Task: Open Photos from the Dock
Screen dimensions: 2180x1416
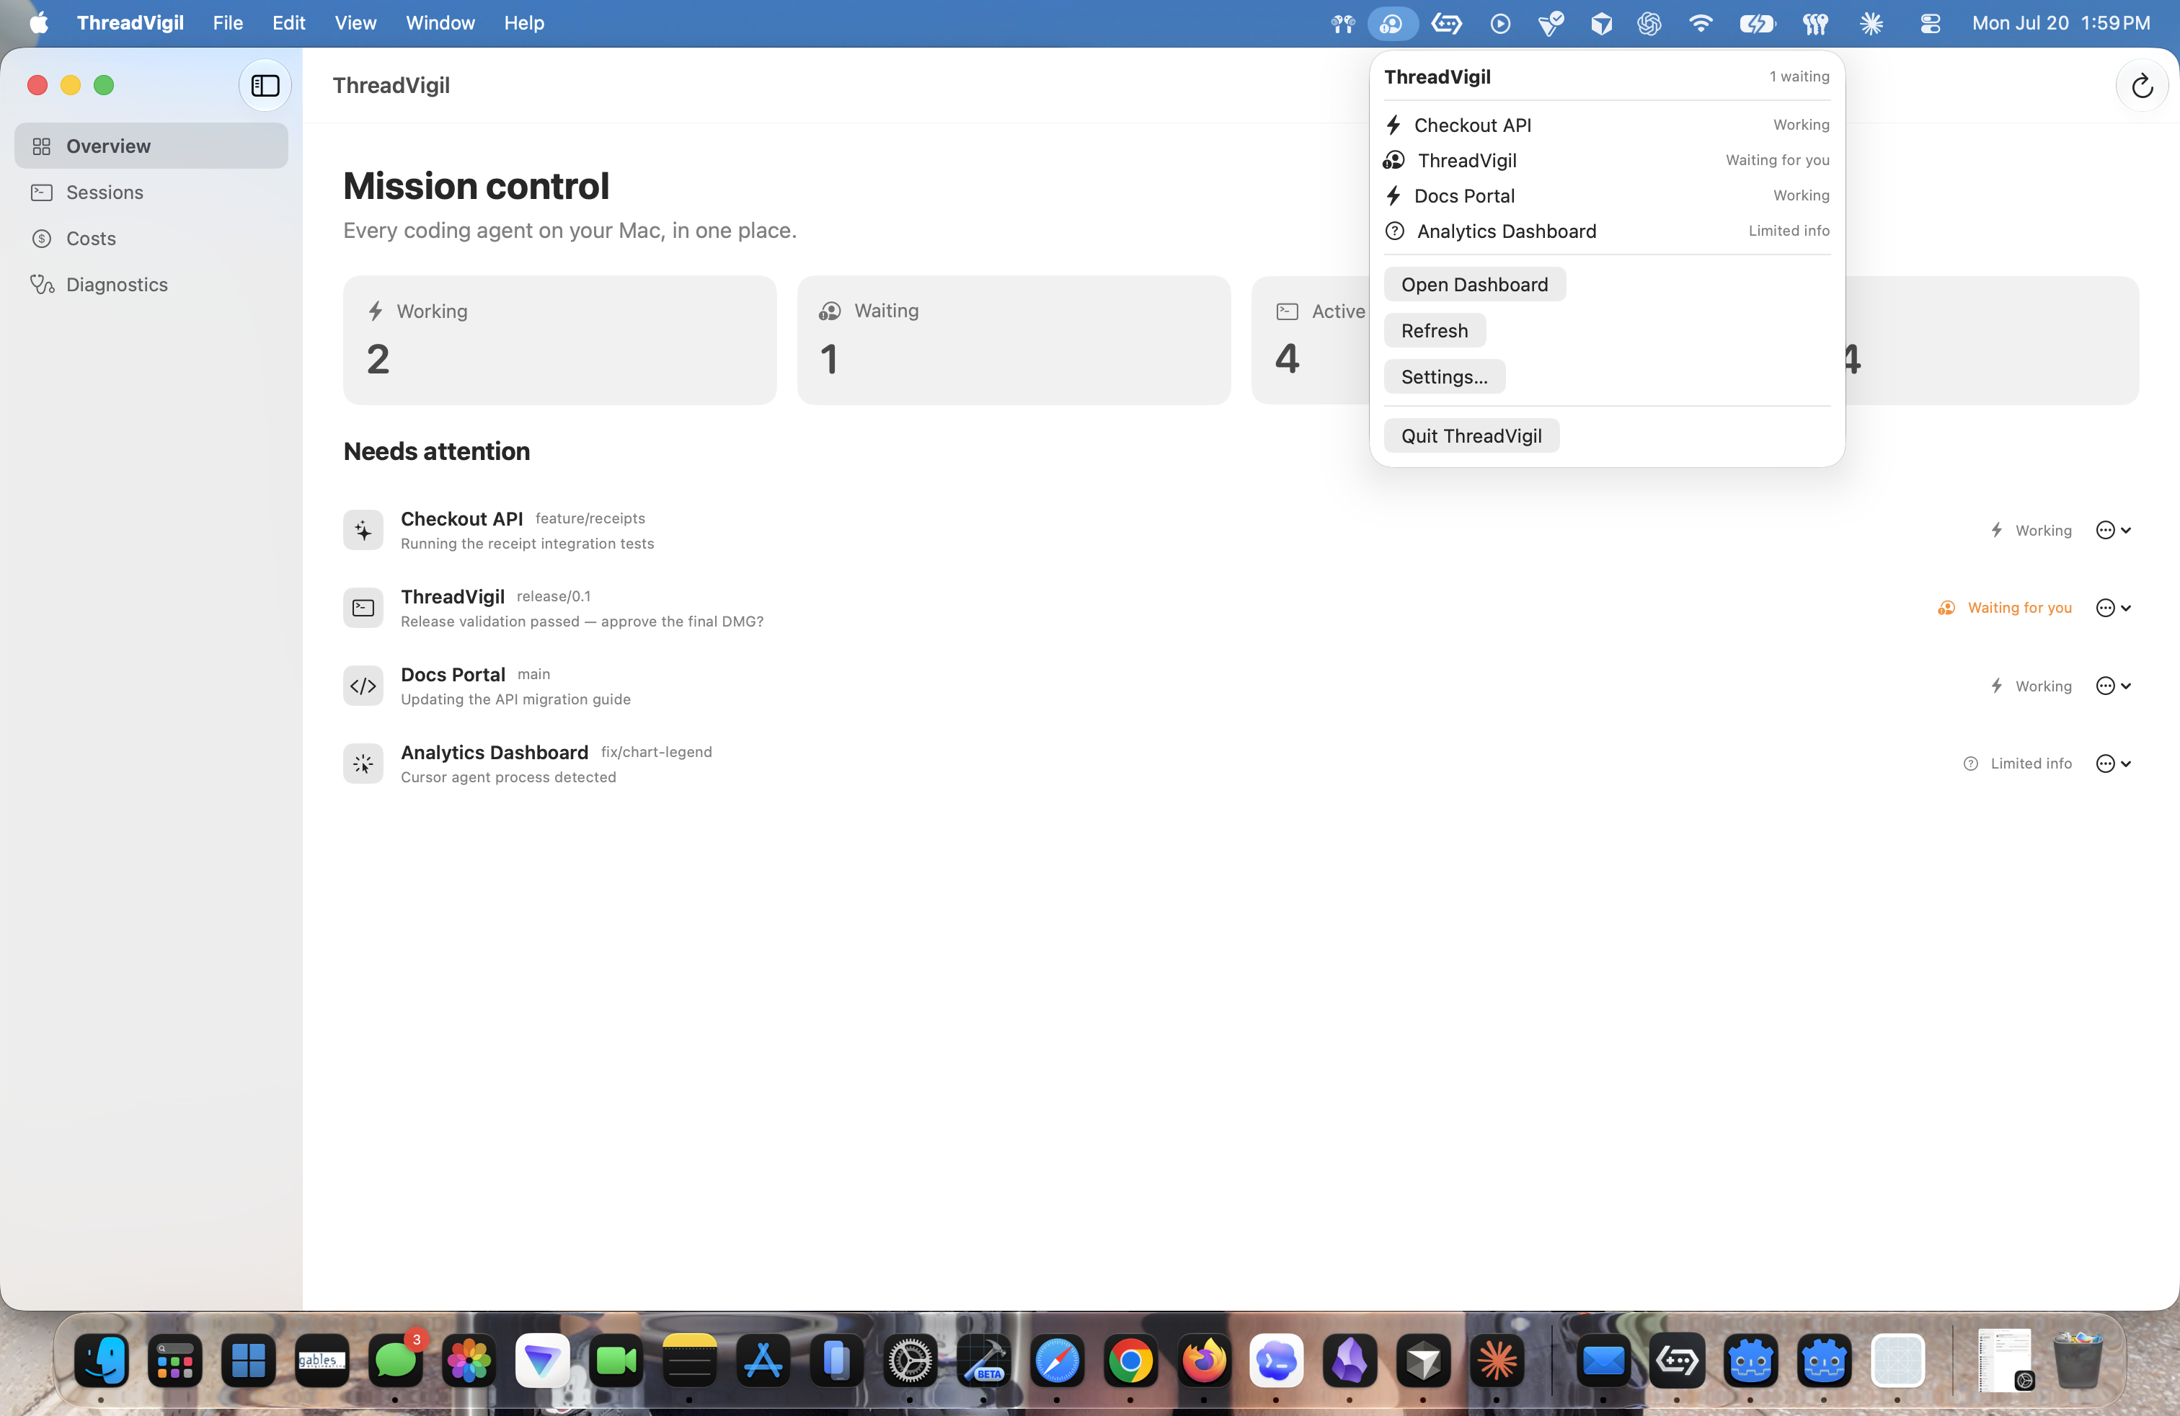Action: [469, 1360]
